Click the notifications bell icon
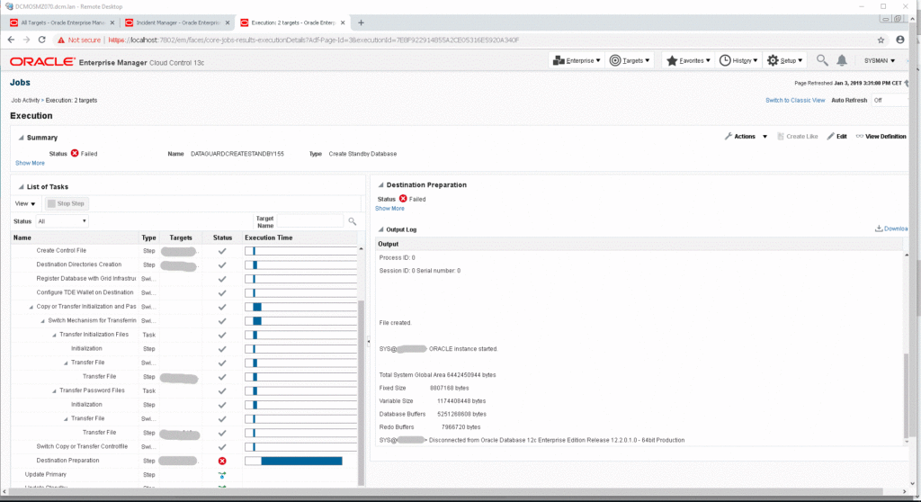Image resolution: width=921 pixels, height=502 pixels. click(842, 60)
